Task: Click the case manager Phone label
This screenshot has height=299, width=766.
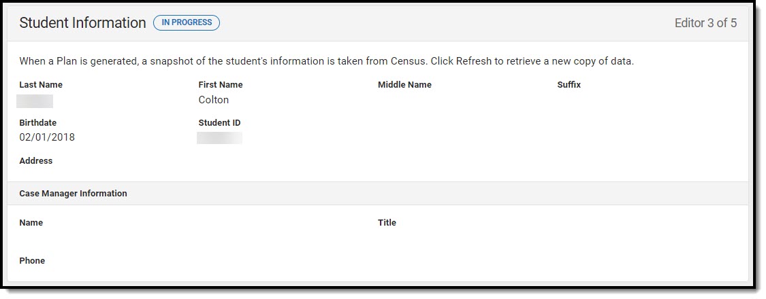Action: [x=32, y=261]
